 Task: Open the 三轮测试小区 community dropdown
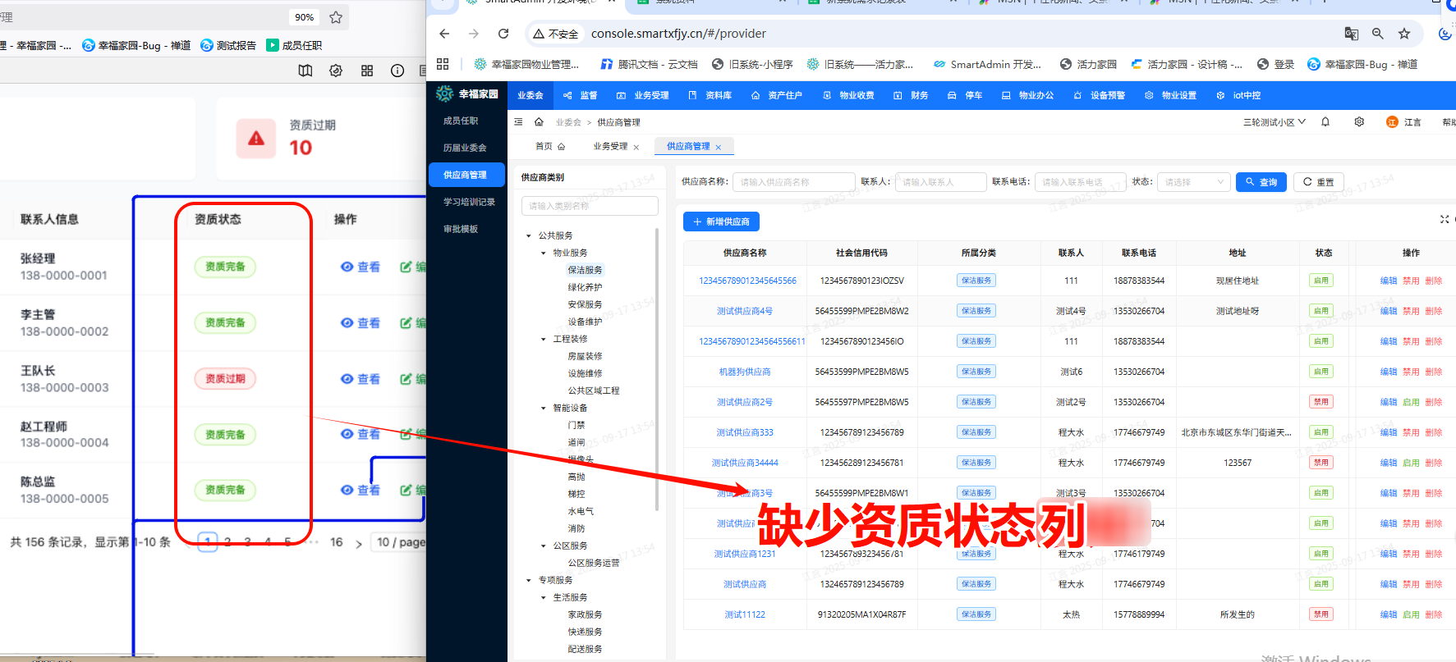(1274, 122)
